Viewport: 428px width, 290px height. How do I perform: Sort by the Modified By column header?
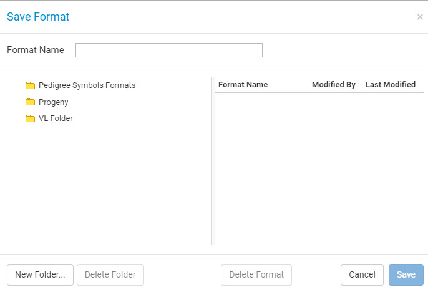pyautogui.click(x=334, y=85)
